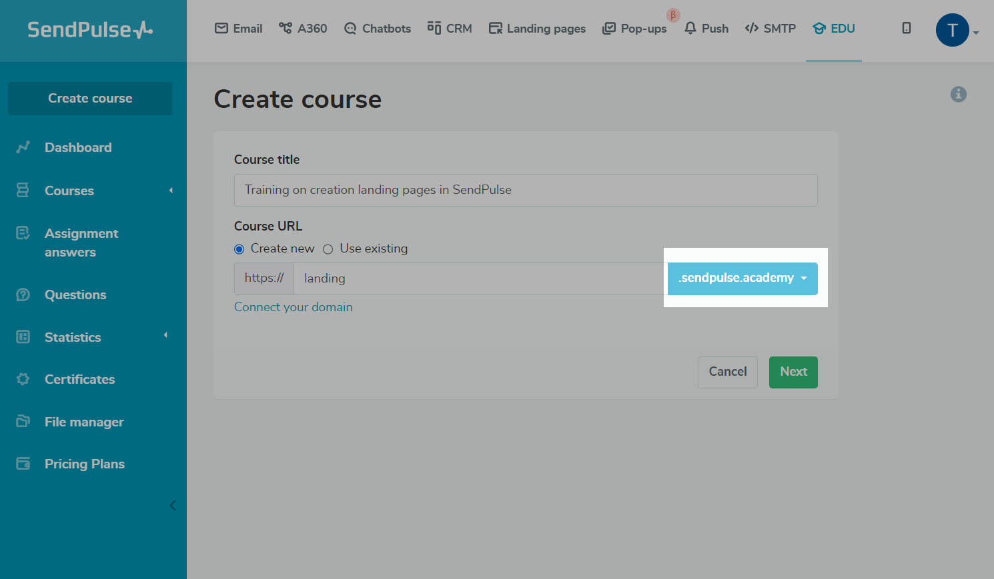Open the A360 section label
This screenshot has height=579, width=994.
pos(312,29)
